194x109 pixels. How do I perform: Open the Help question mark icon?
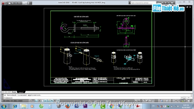click(172, 3)
